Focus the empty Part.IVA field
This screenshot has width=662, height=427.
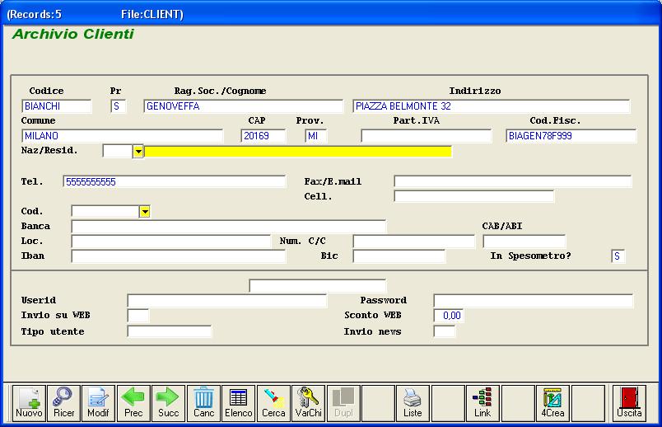[x=427, y=136]
